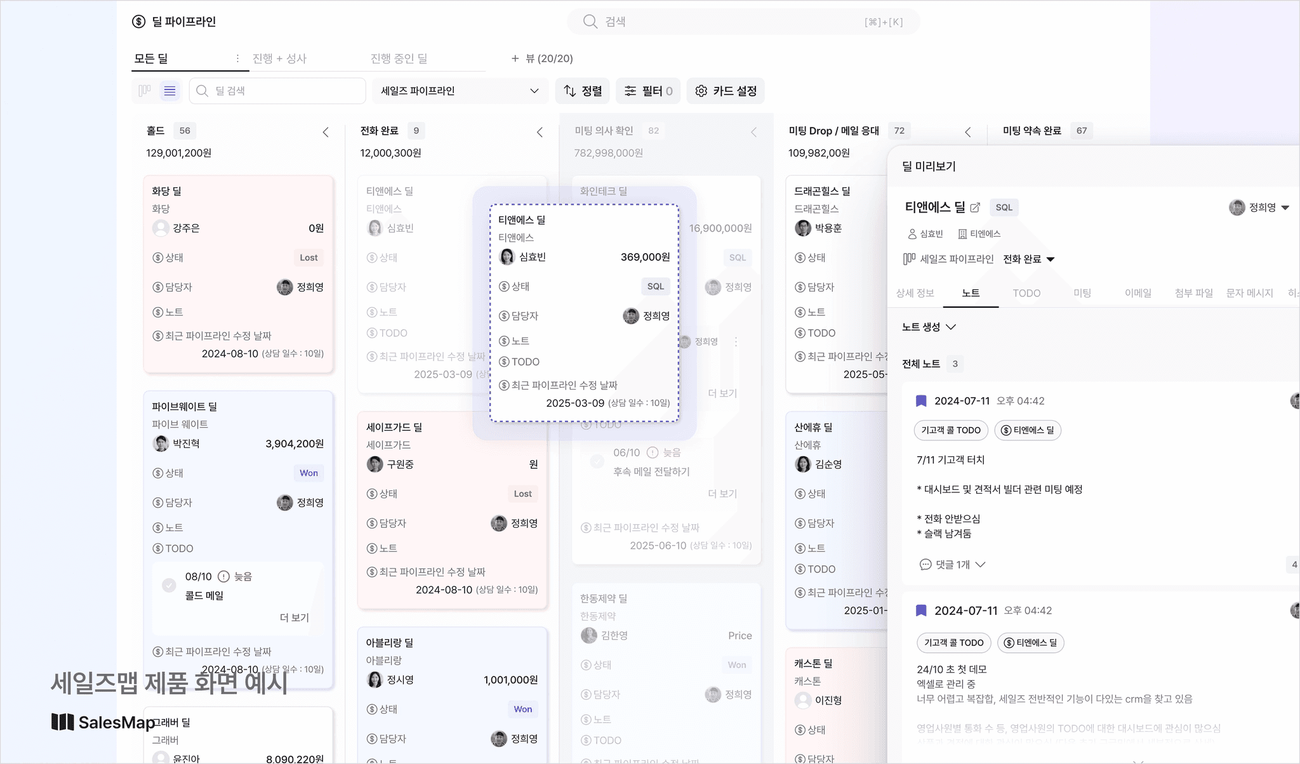Open the 노트 tab

click(x=971, y=293)
